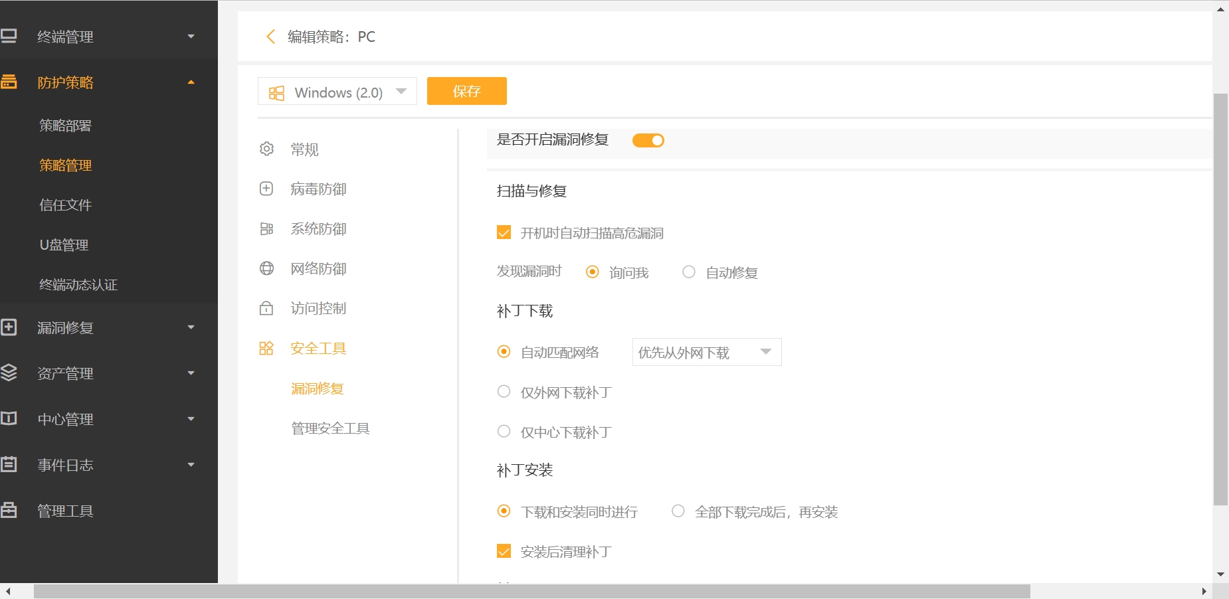Viewport: 1229px width, 599px height.
Task: Click the 保存 button
Action: coord(467,91)
